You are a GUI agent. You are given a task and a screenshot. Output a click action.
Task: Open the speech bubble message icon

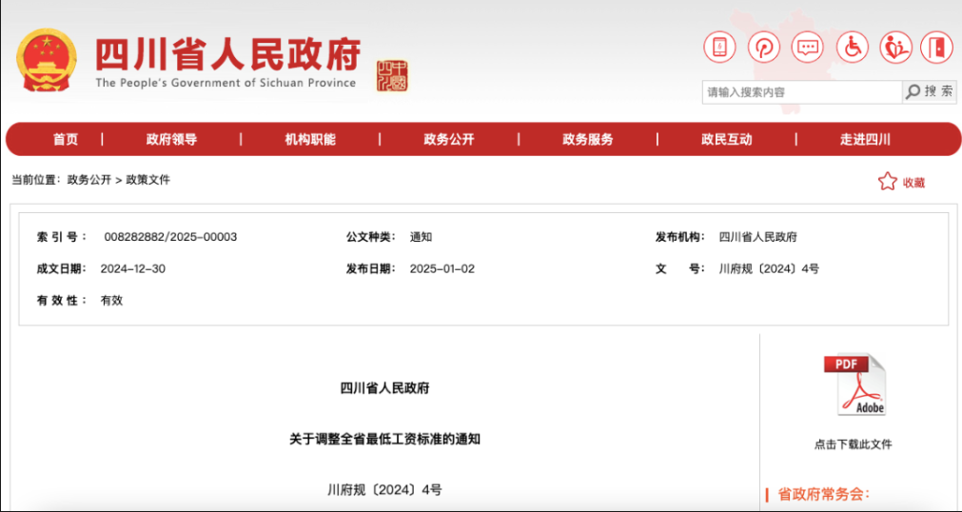point(807,47)
